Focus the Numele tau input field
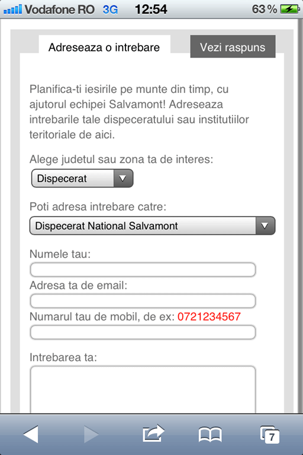Viewport: 303px width, 455px height. pyautogui.click(x=143, y=270)
